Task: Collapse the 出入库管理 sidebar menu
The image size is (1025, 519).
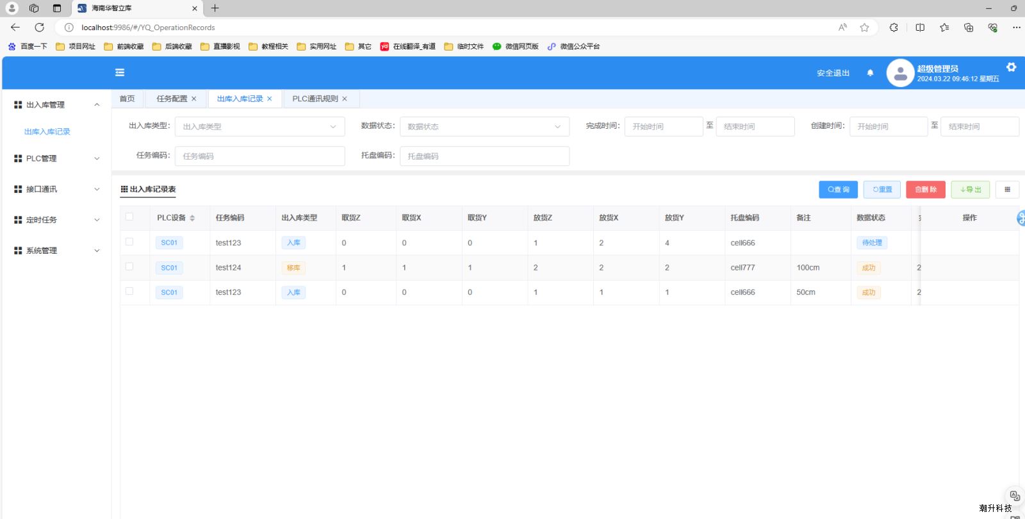Action: (x=56, y=104)
